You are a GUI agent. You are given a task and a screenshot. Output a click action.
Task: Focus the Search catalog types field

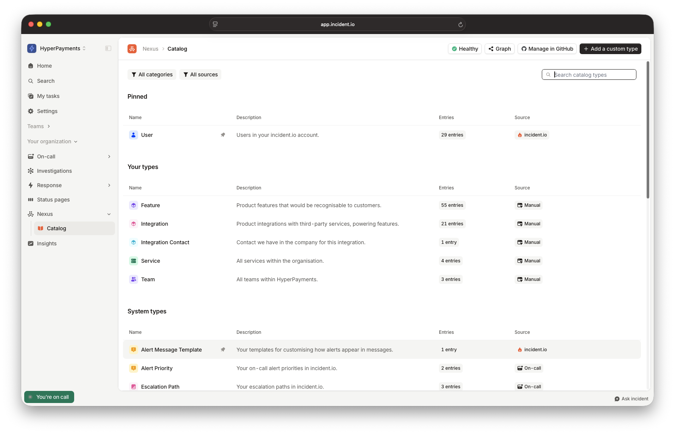coord(589,74)
